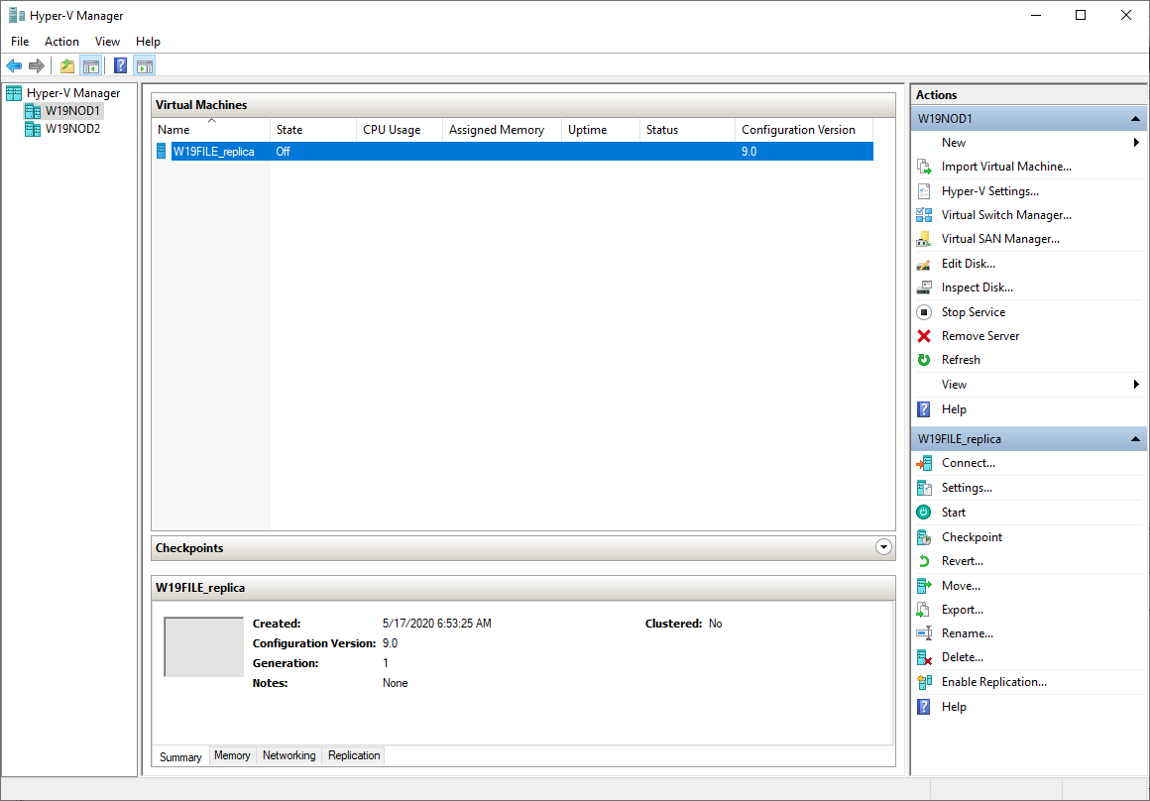Click the VM Settings icon in Actions
The height and width of the screenshot is (801, 1150).
tap(924, 488)
